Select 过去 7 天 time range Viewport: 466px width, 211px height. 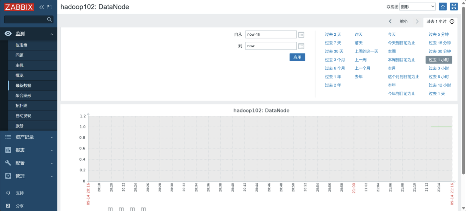[333, 43]
